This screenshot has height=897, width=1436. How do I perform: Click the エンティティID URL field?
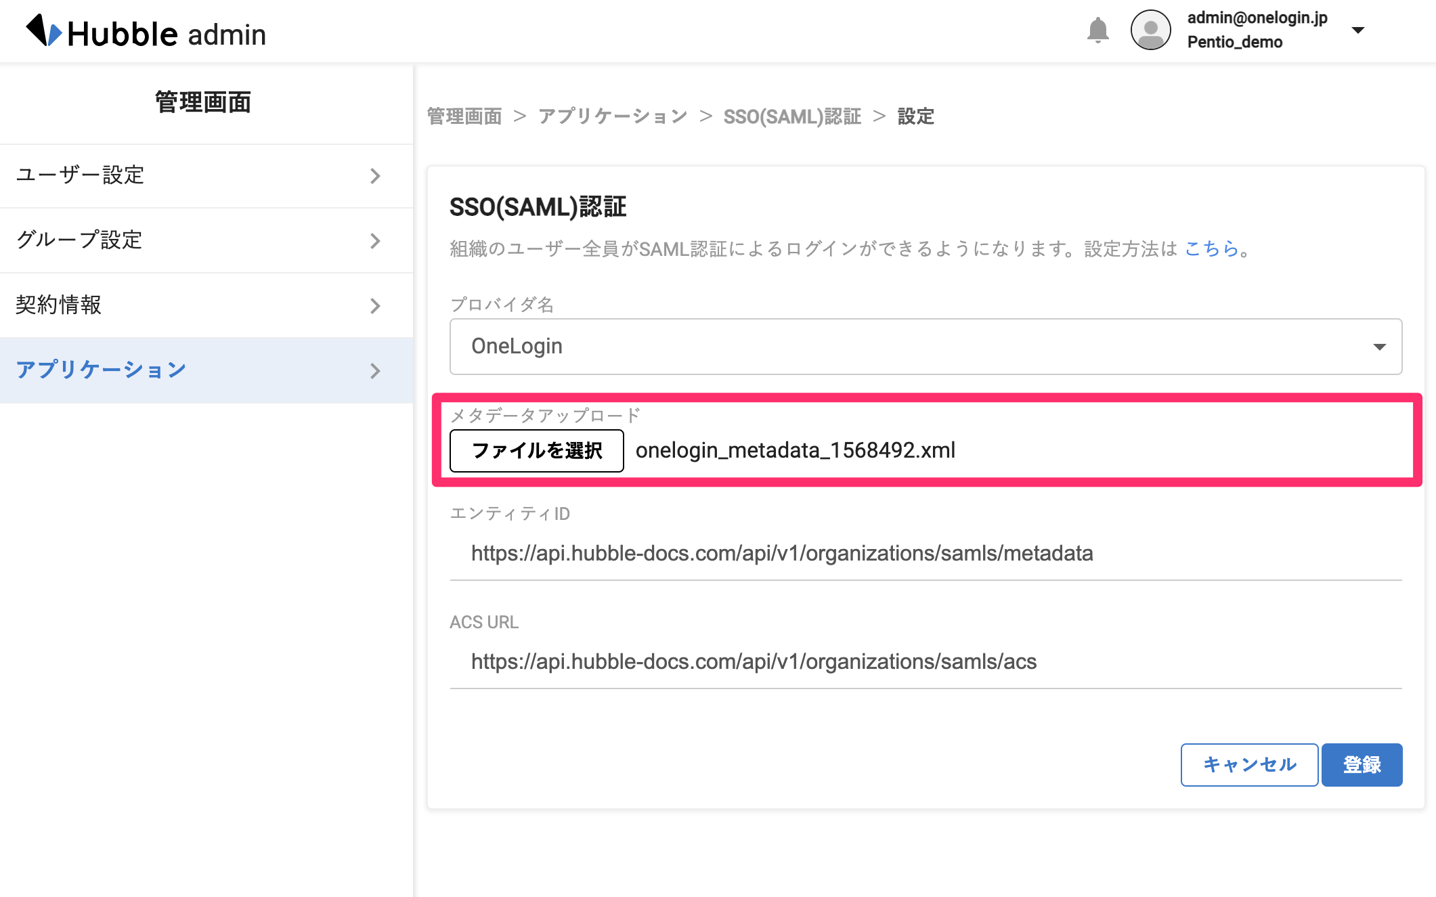(x=926, y=554)
